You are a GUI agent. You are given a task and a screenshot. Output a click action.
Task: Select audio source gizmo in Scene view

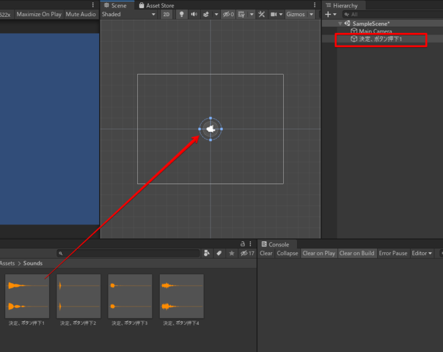[x=211, y=129]
